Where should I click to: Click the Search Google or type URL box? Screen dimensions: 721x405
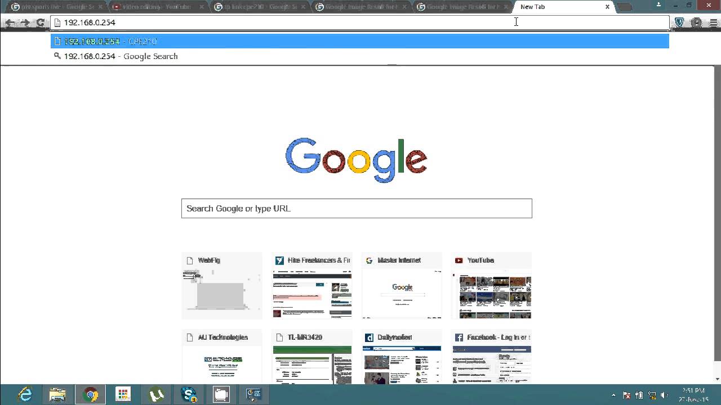357,208
